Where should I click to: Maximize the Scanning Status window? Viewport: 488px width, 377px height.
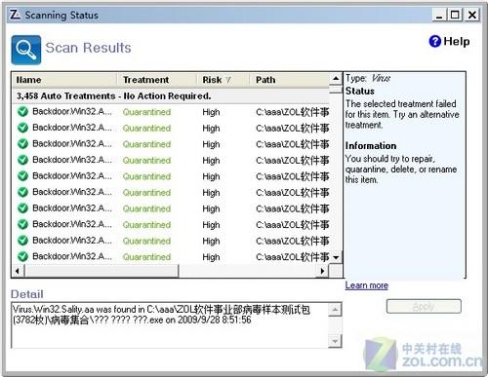tap(455, 15)
